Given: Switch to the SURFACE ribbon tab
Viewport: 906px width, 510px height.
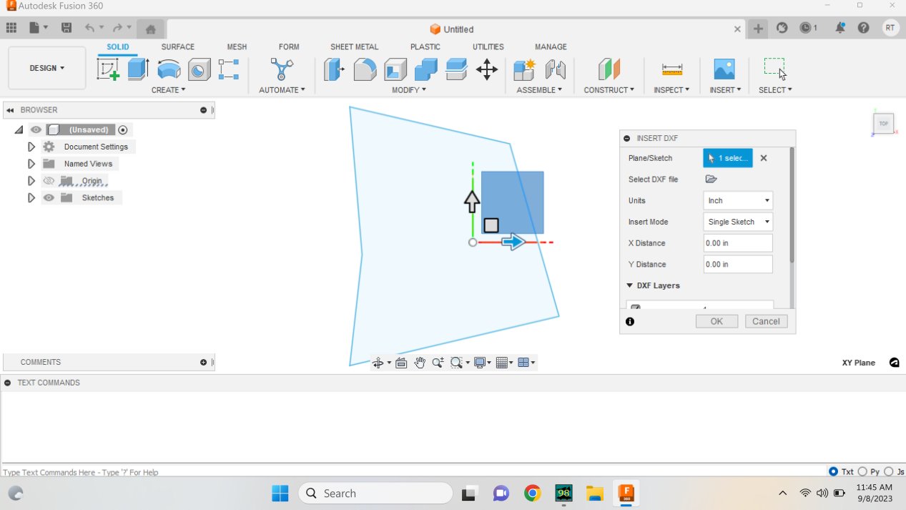Looking at the screenshot, I should click(x=177, y=46).
